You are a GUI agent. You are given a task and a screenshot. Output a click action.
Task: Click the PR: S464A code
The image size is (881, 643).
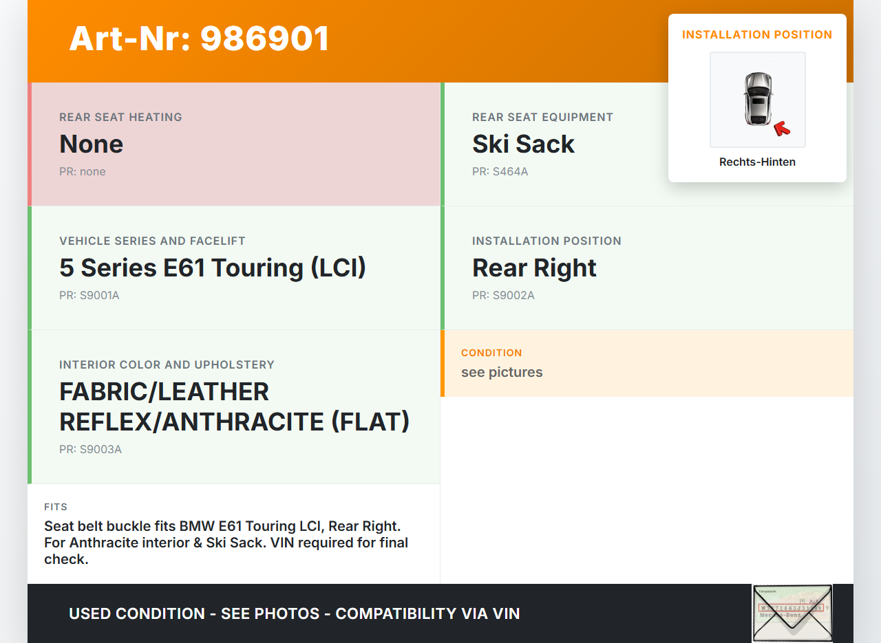[x=500, y=171]
